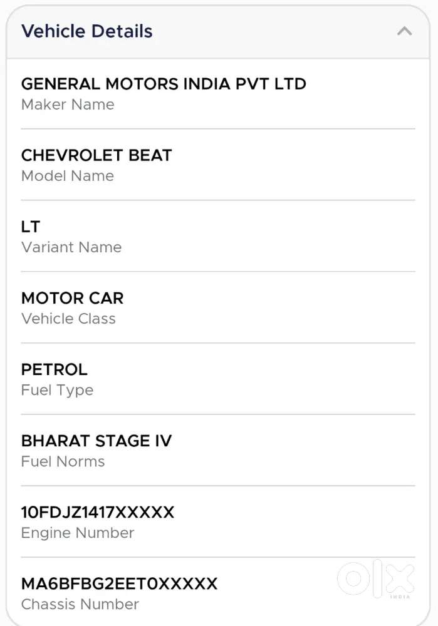Image resolution: width=438 pixels, height=626 pixels.
Task: Click the engine number 10FDJZ1417XXXXX
Action: click(x=98, y=511)
